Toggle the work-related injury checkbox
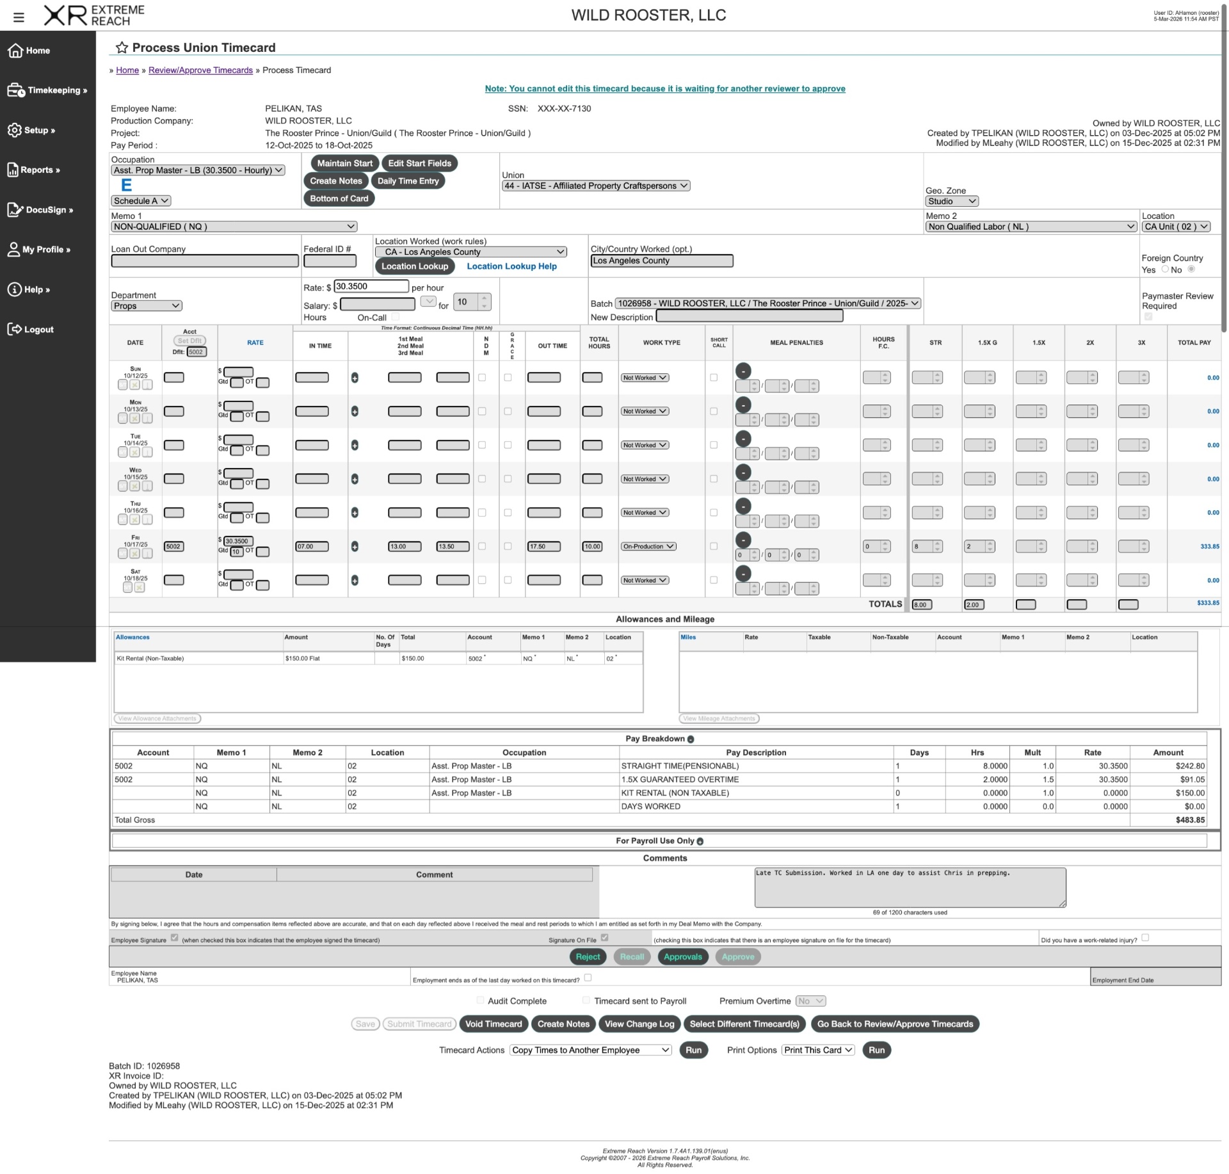Image resolution: width=1229 pixels, height=1174 pixels. coord(1145,938)
